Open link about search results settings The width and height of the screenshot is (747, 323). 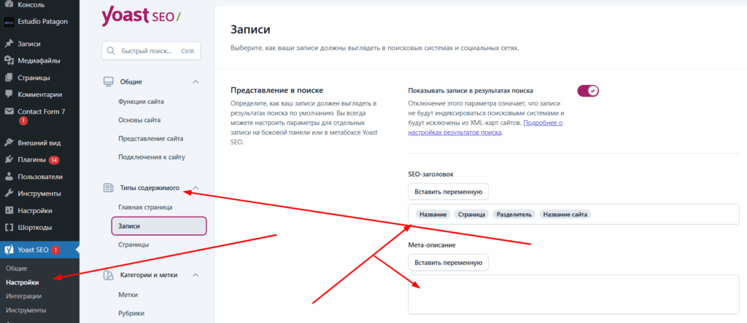pyautogui.click(x=485, y=128)
